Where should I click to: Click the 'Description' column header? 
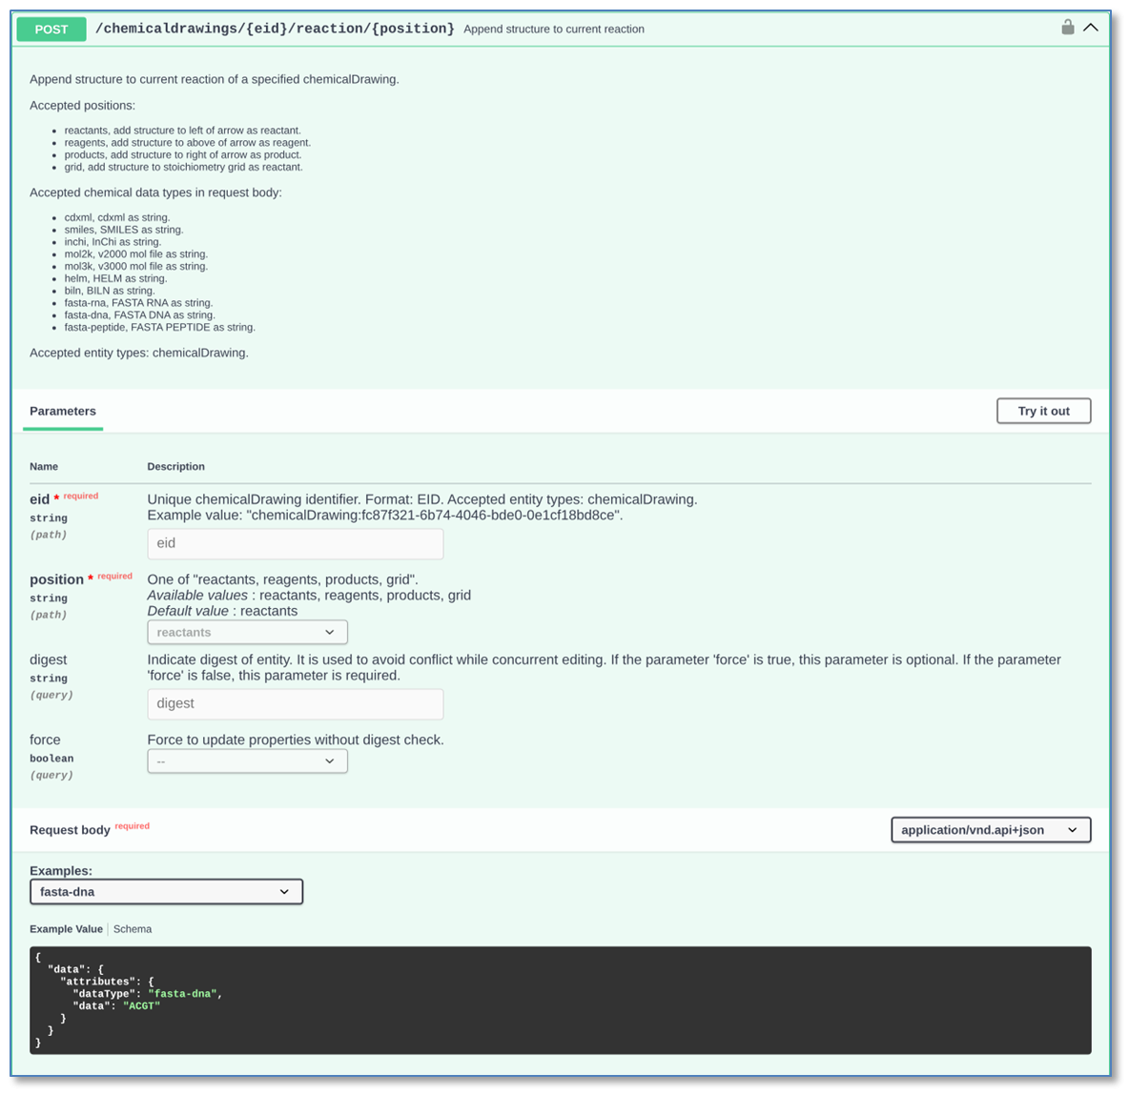click(175, 466)
